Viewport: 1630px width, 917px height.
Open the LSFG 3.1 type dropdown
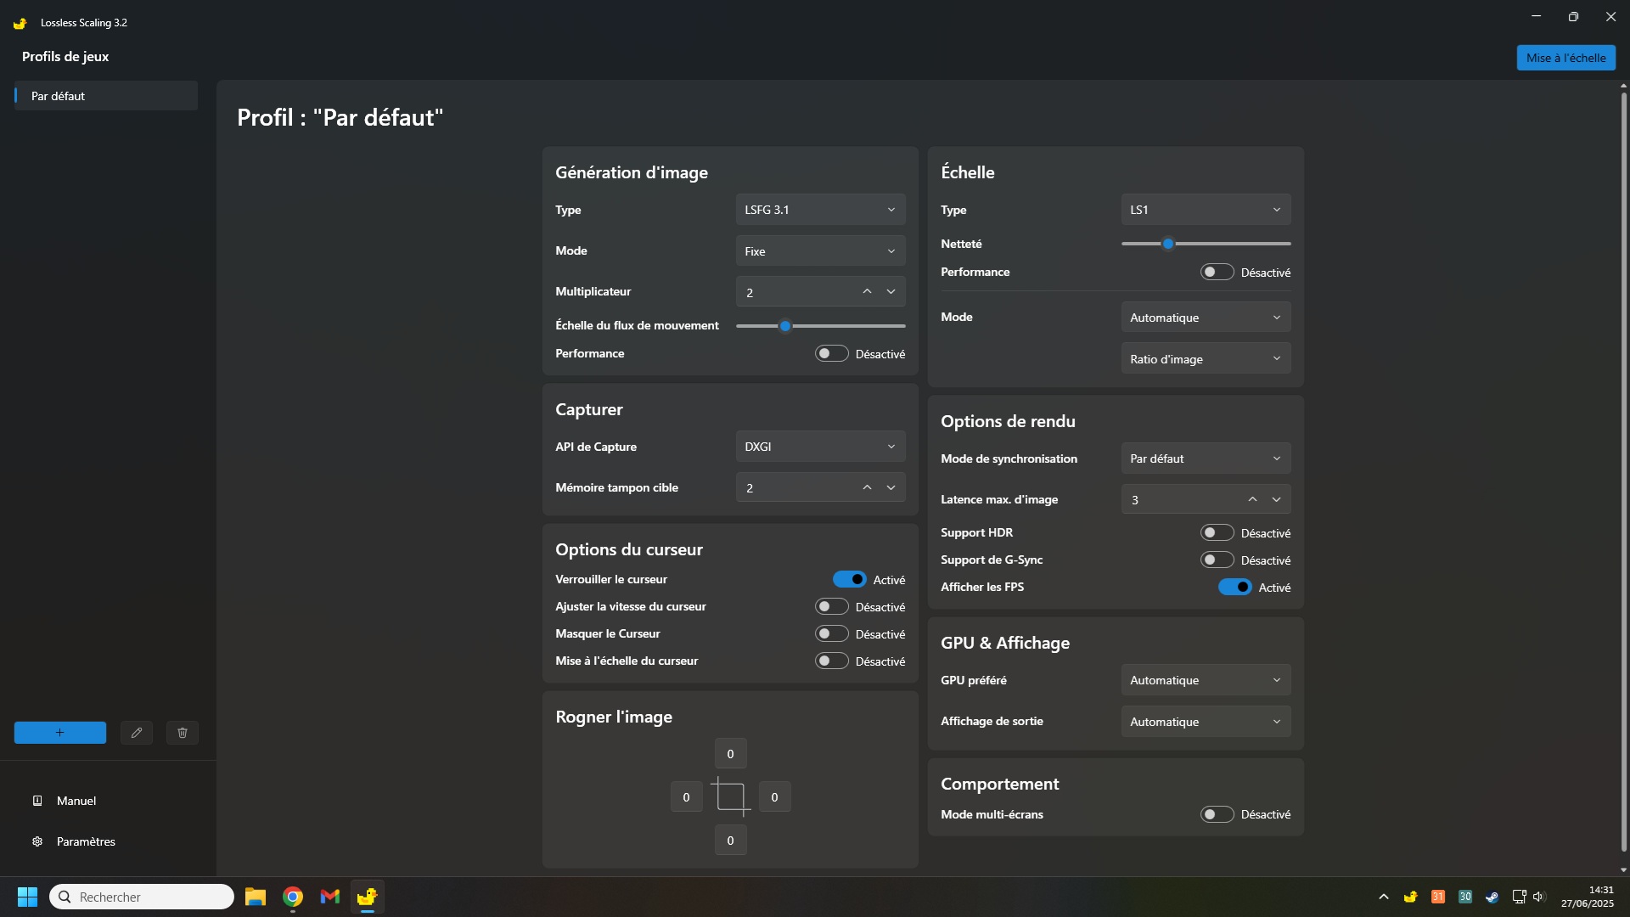point(820,210)
